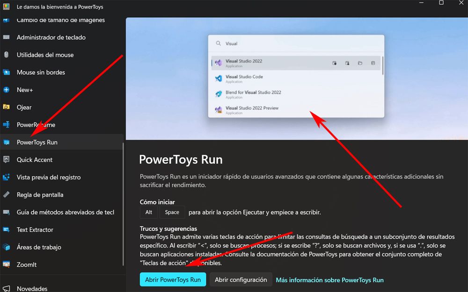Select the Quick Accent sidebar icon

7,160
